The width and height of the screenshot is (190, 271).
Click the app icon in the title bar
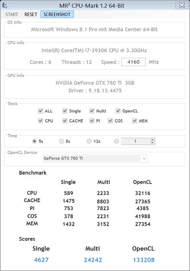pos(5,6)
